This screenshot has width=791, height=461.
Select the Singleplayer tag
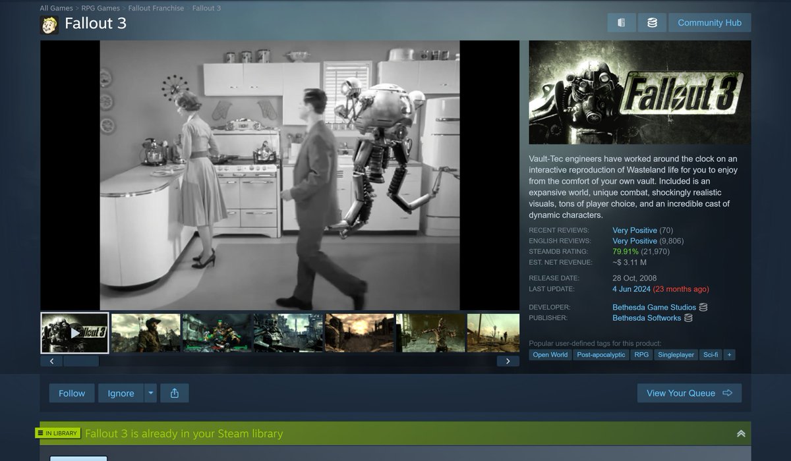click(676, 355)
